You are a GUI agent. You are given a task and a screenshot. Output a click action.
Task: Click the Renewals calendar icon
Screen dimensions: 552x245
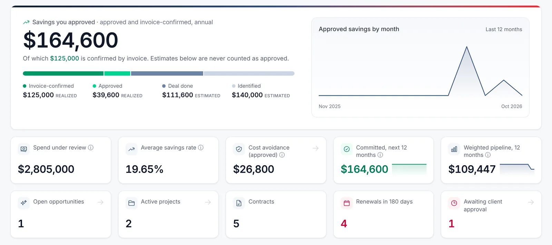click(x=347, y=203)
